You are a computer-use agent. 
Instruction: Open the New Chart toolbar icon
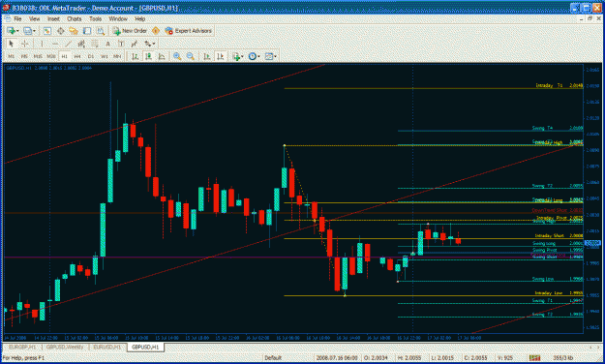tap(11, 31)
